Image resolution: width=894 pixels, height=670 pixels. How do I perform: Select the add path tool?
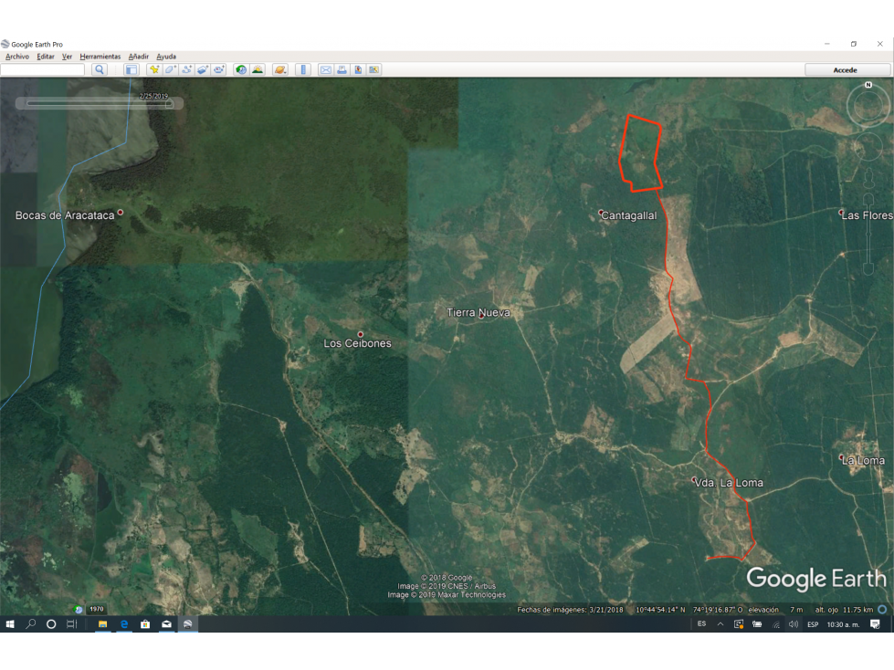pyautogui.click(x=186, y=69)
